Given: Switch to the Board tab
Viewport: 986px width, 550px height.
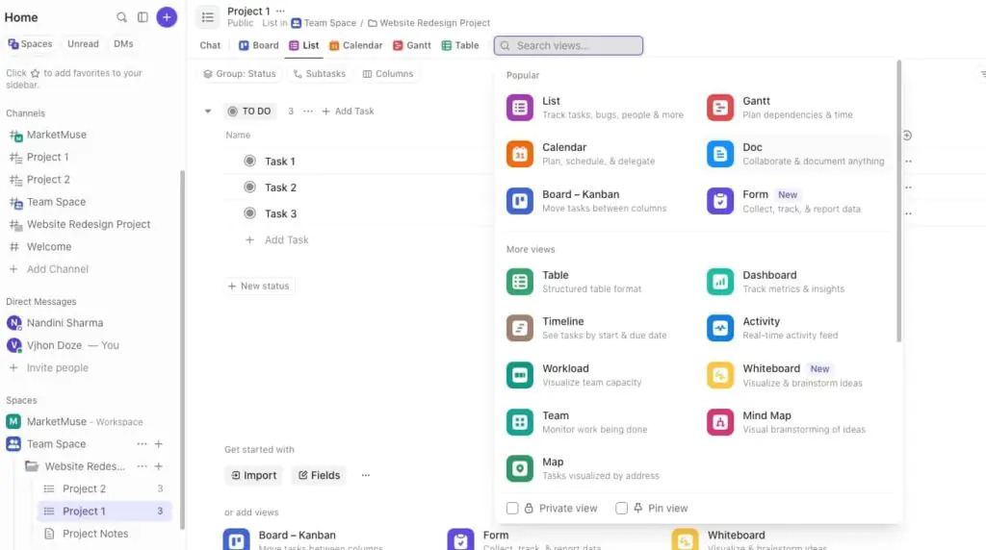Looking at the screenshot, I should pyautogui.click(x=258, y=45).
